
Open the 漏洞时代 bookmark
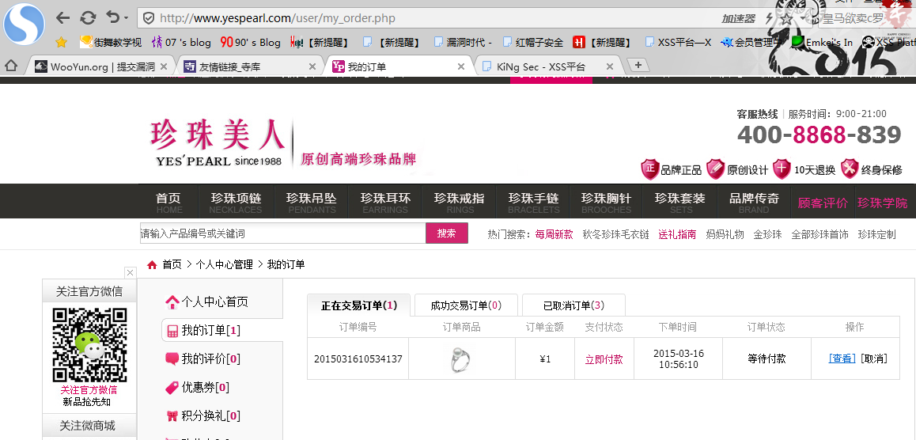coord(463,42)
